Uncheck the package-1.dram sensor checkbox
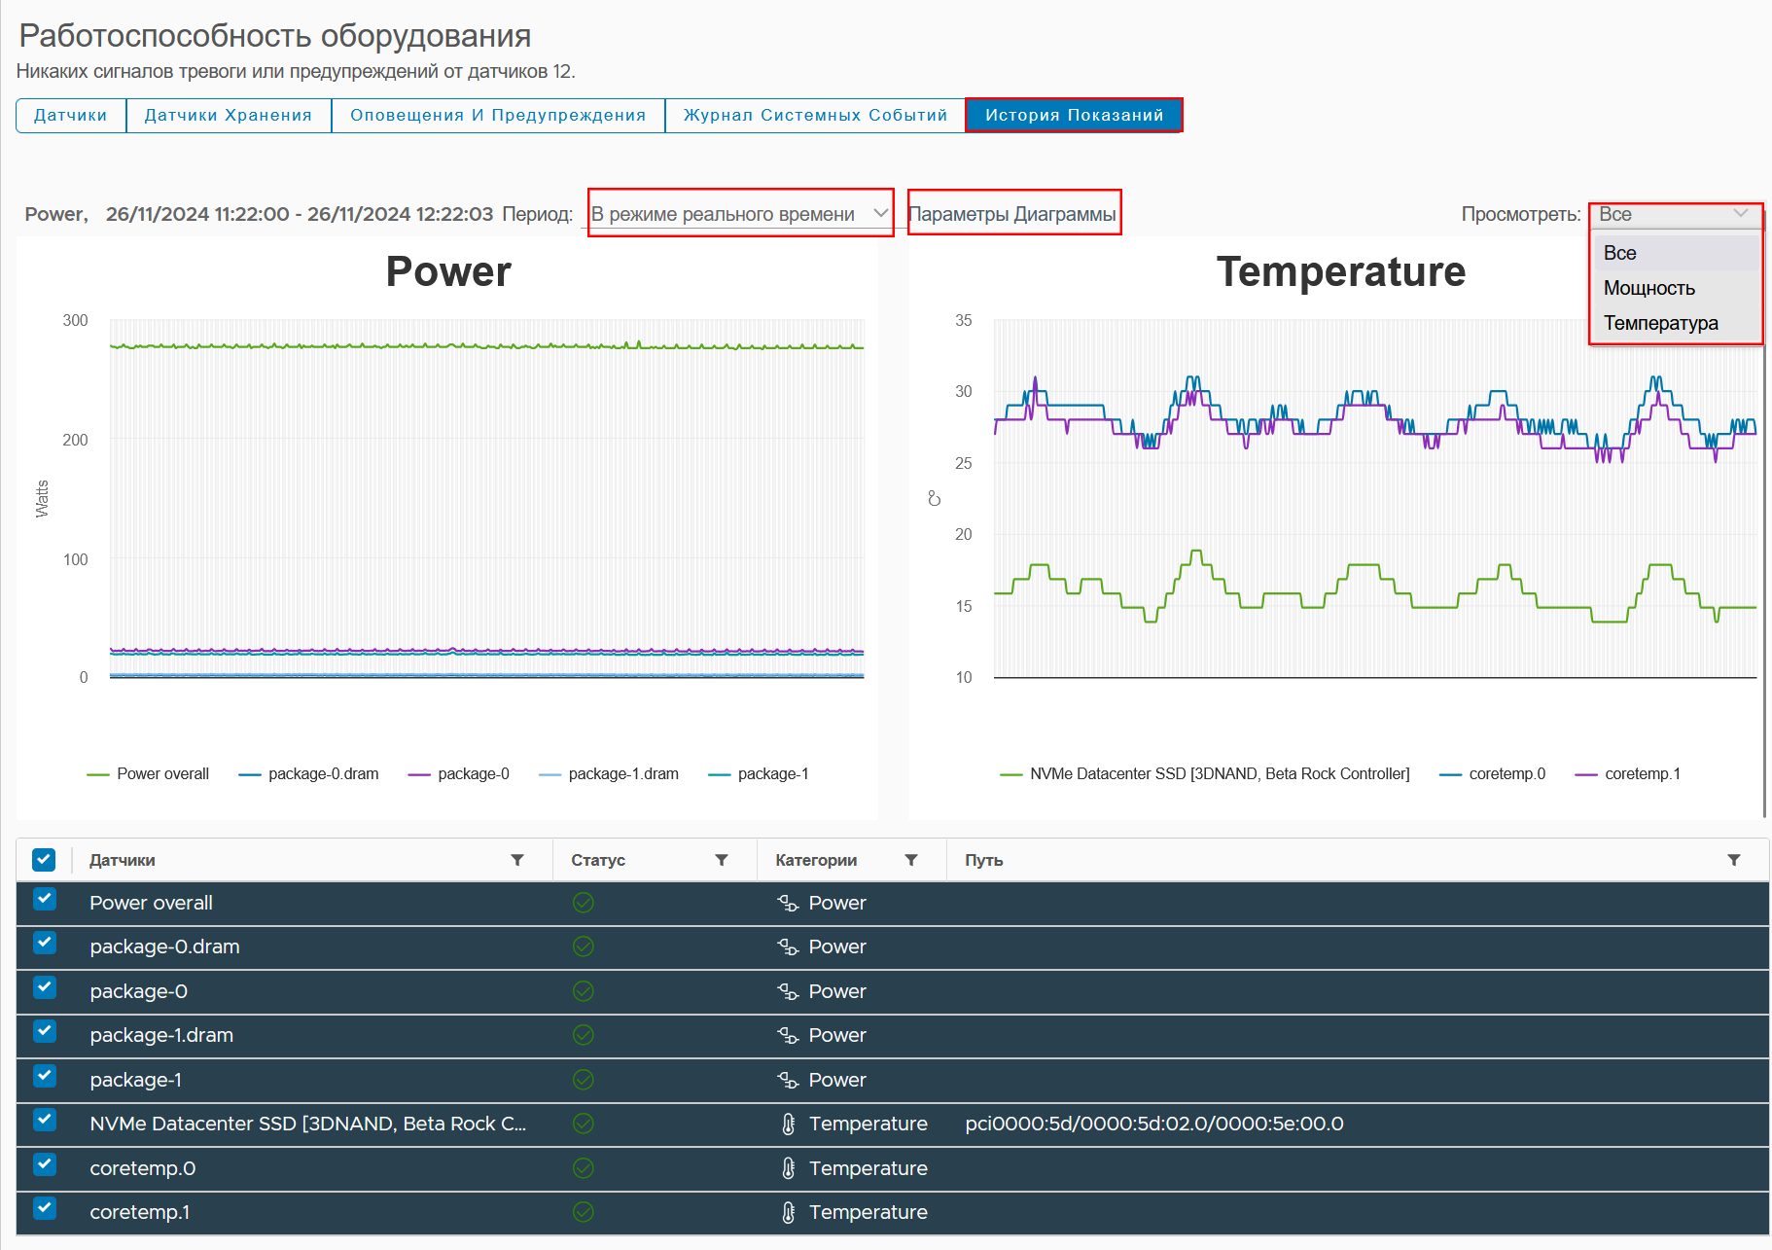The width and height of the screenshot is (1772, 1250). click(x=44, y=1031)
